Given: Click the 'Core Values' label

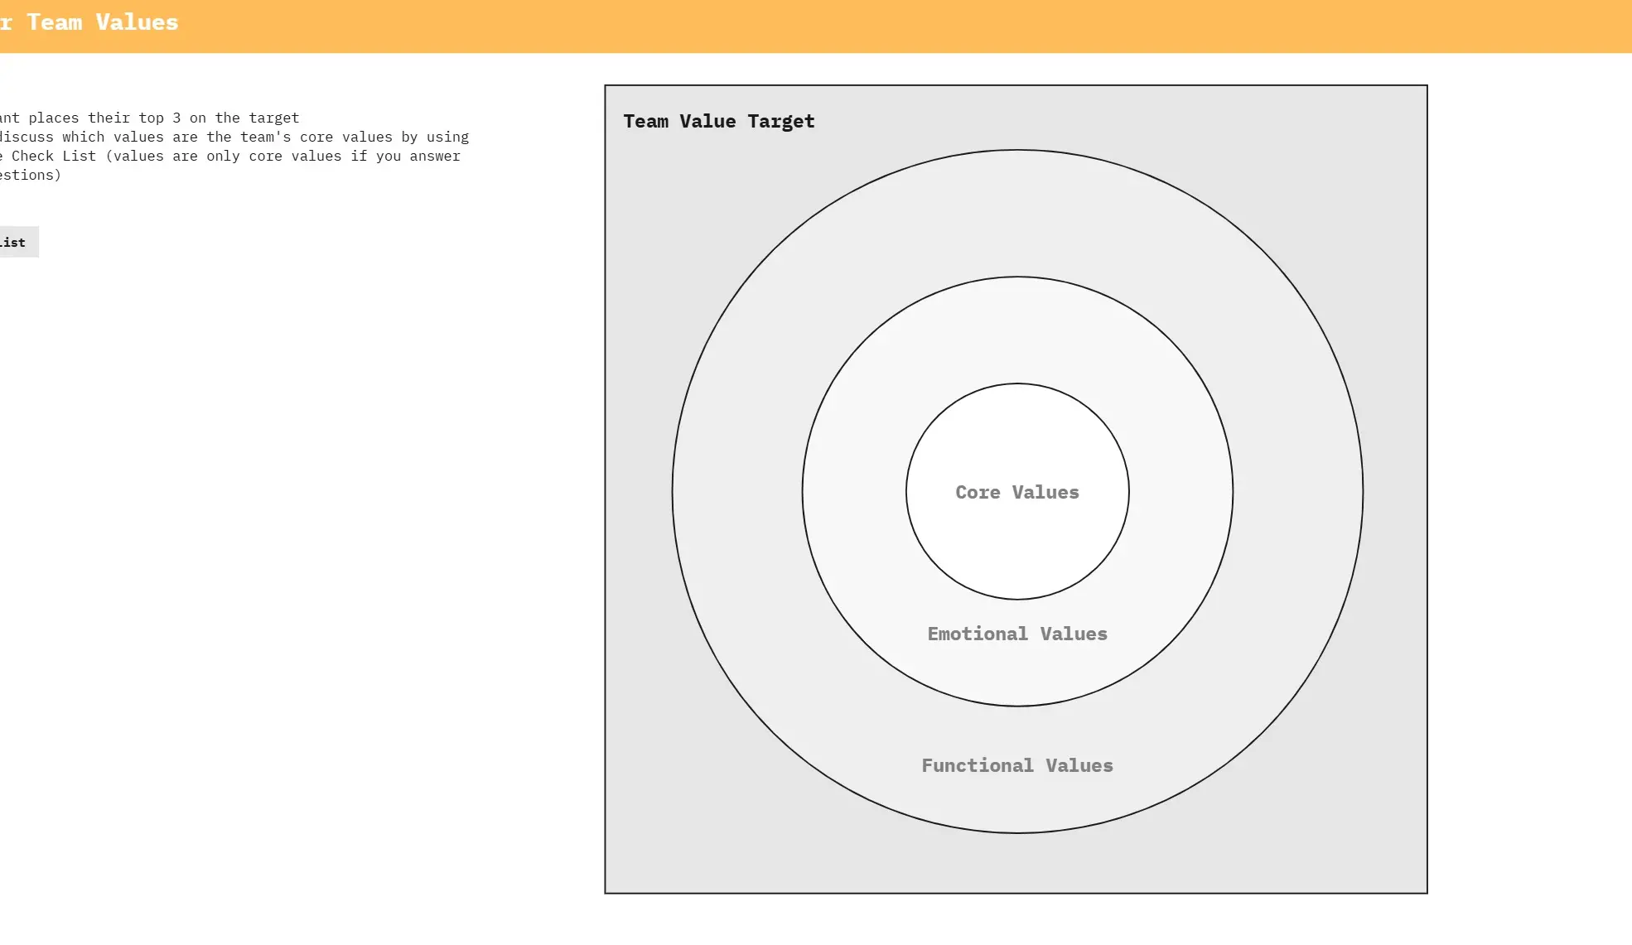Looking at the screenshot, I should click(x=1016, y=493).
